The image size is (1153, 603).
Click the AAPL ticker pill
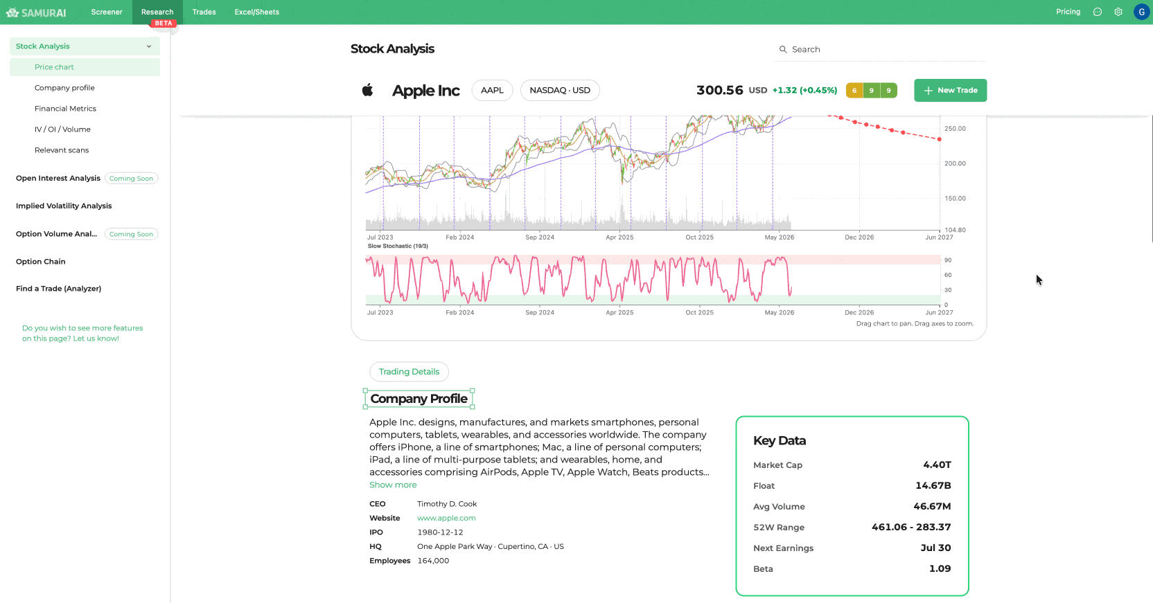tap(492, 90)
